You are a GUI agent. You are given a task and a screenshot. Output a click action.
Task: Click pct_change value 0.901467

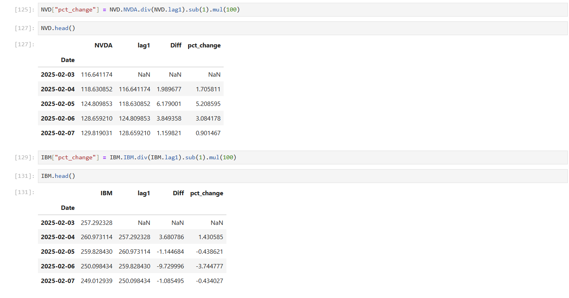coord(208,133)
